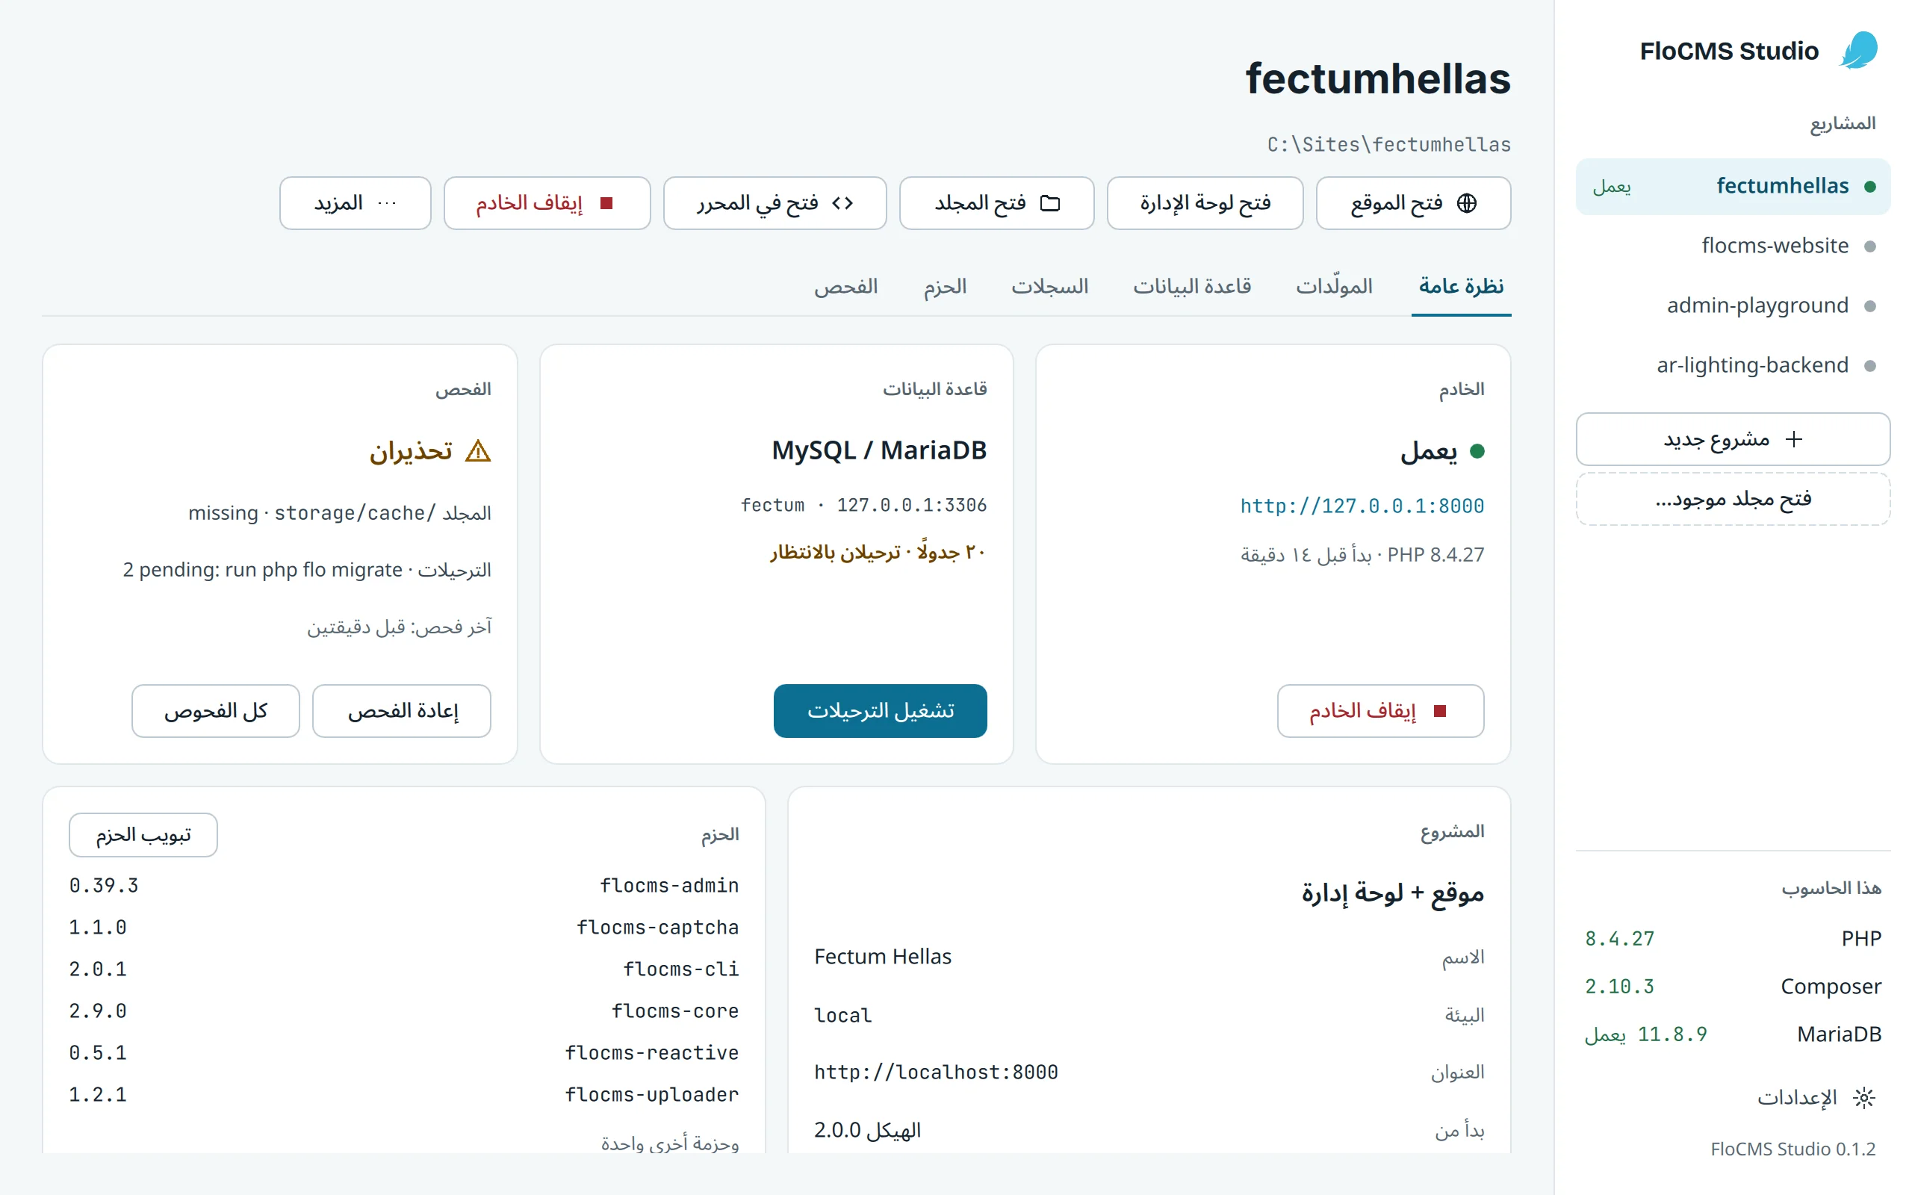Click إعادة الفحص button

401,710
